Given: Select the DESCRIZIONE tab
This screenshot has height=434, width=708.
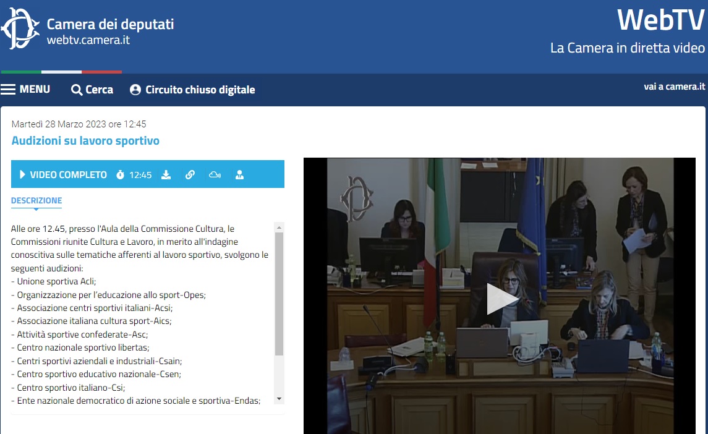Looking at the screenshot, I should coord(36,201).
